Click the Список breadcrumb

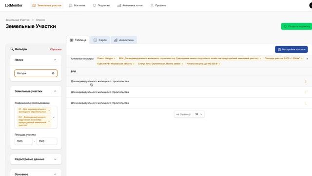(40, 20)
